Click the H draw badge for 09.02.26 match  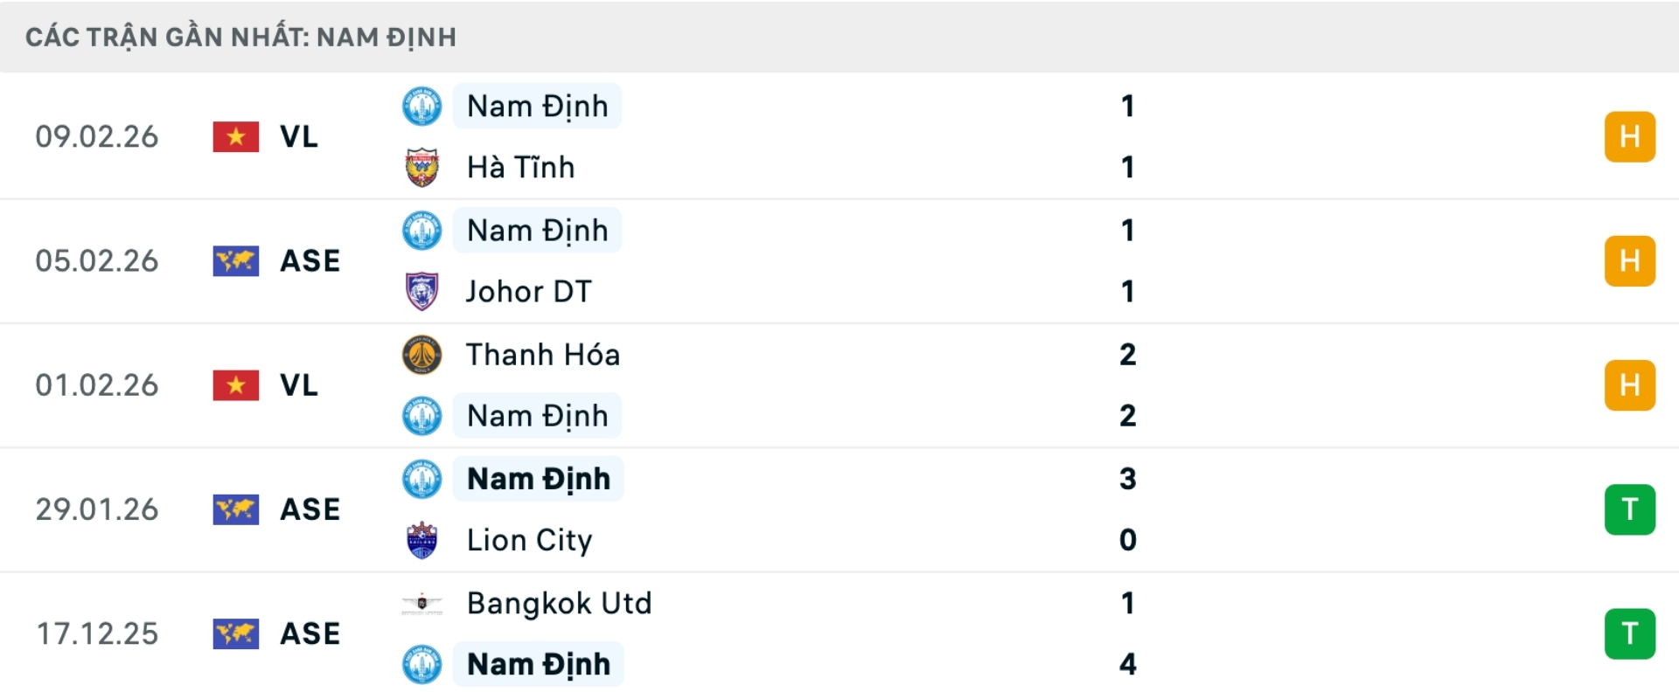(1629, 137)
